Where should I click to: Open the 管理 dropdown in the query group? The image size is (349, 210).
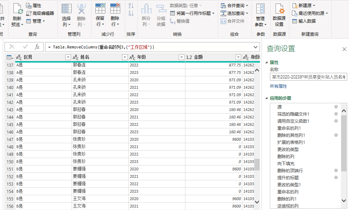pos(35,21)
